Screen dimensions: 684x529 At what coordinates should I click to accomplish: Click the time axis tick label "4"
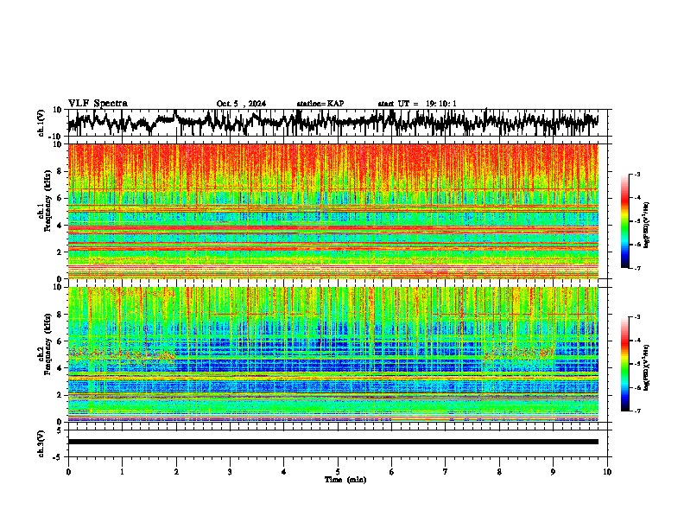point(284,472)
